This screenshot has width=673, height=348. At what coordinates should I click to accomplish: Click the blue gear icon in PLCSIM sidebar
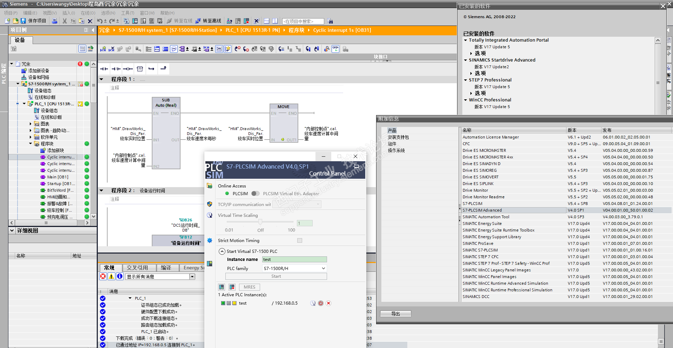pyautogui.click(x=210, y=240)
